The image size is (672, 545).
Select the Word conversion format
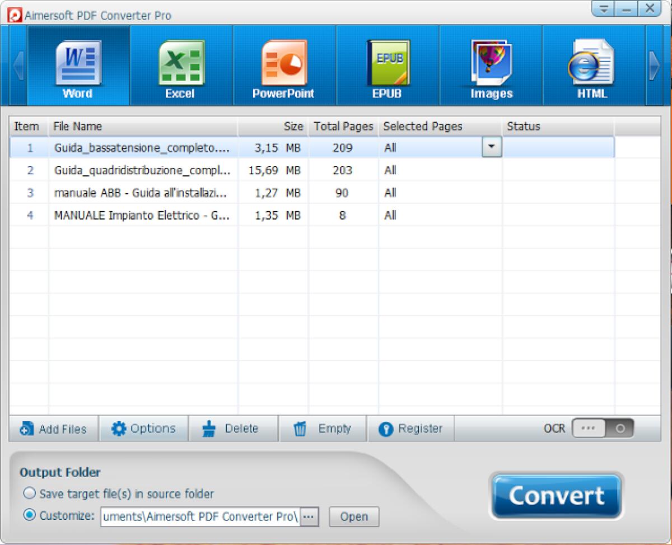(x=77, y=64)
